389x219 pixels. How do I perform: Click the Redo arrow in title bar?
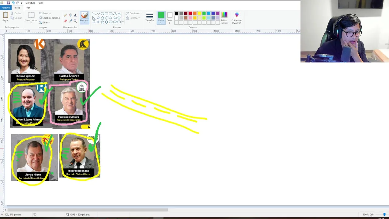[17, 3]
